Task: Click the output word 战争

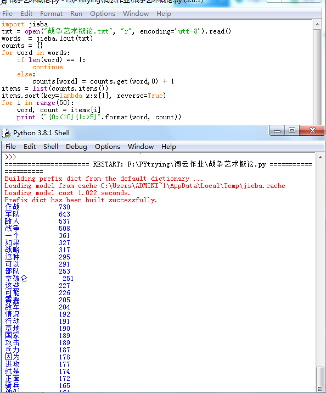Action: point(12,228)
